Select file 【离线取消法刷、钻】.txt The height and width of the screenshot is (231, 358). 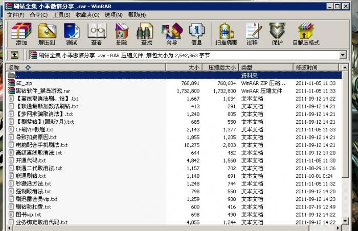click(x=48, y=99)
